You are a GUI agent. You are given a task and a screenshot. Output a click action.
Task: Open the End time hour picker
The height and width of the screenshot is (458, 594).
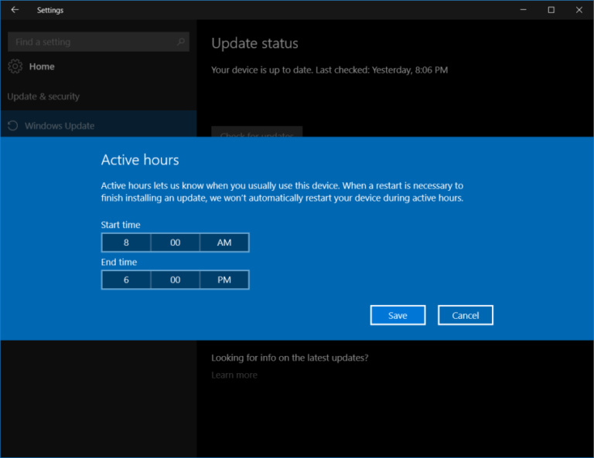click(126, 280)
